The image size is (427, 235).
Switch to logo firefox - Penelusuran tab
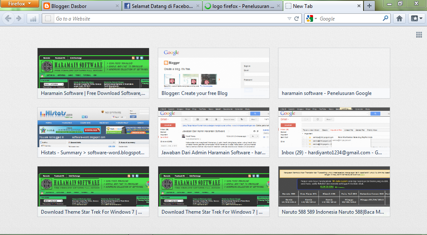pyautogui.click(x=243, y=6)
